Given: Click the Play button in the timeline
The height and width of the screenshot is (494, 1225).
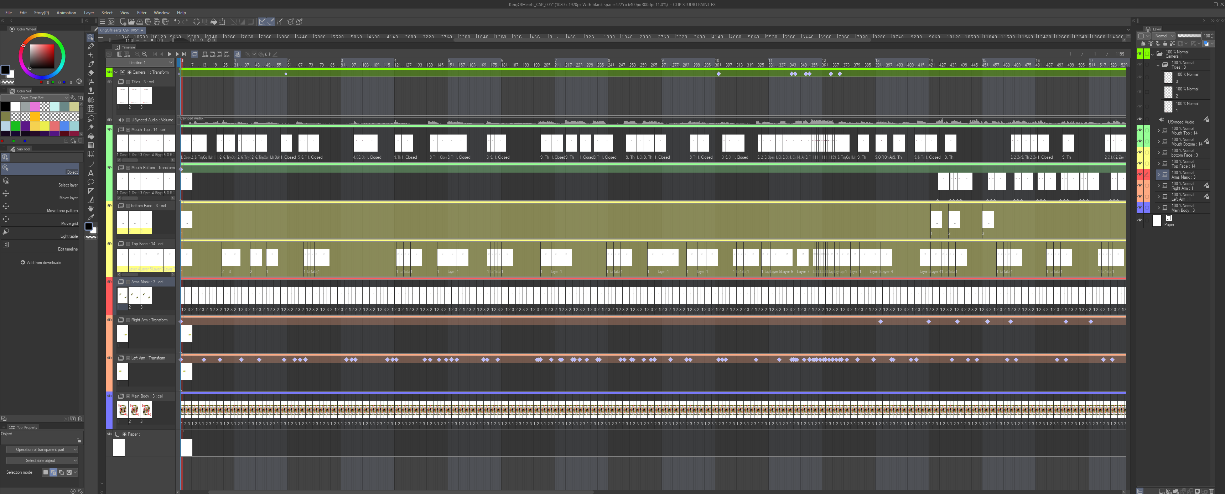Looking at the screenshot, I should [169, 54].
